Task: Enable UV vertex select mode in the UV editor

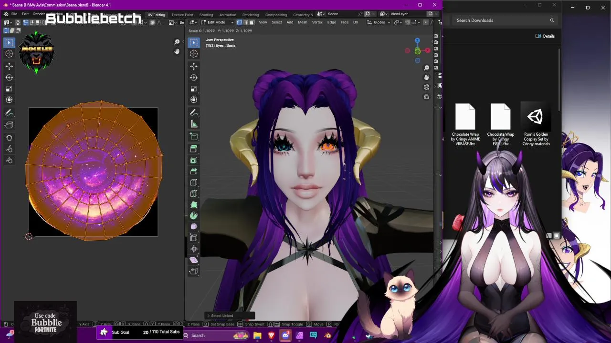Action: (x=25, y=22)
